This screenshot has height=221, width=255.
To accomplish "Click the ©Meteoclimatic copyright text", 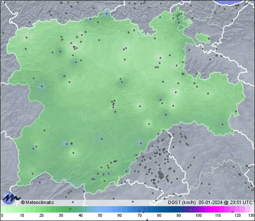I will point(37,202).
